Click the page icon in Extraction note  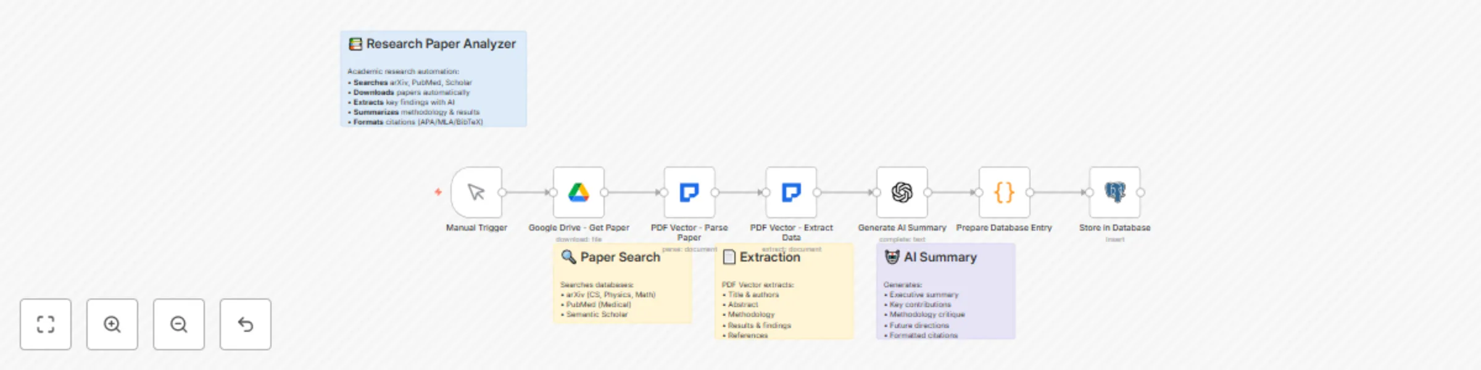click(x=729, y=257)
